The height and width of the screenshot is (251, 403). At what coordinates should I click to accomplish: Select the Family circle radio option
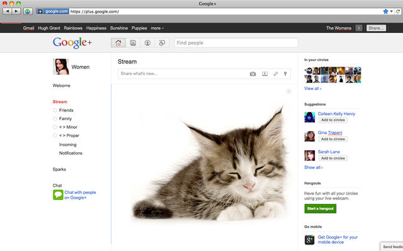coord(55,118)
